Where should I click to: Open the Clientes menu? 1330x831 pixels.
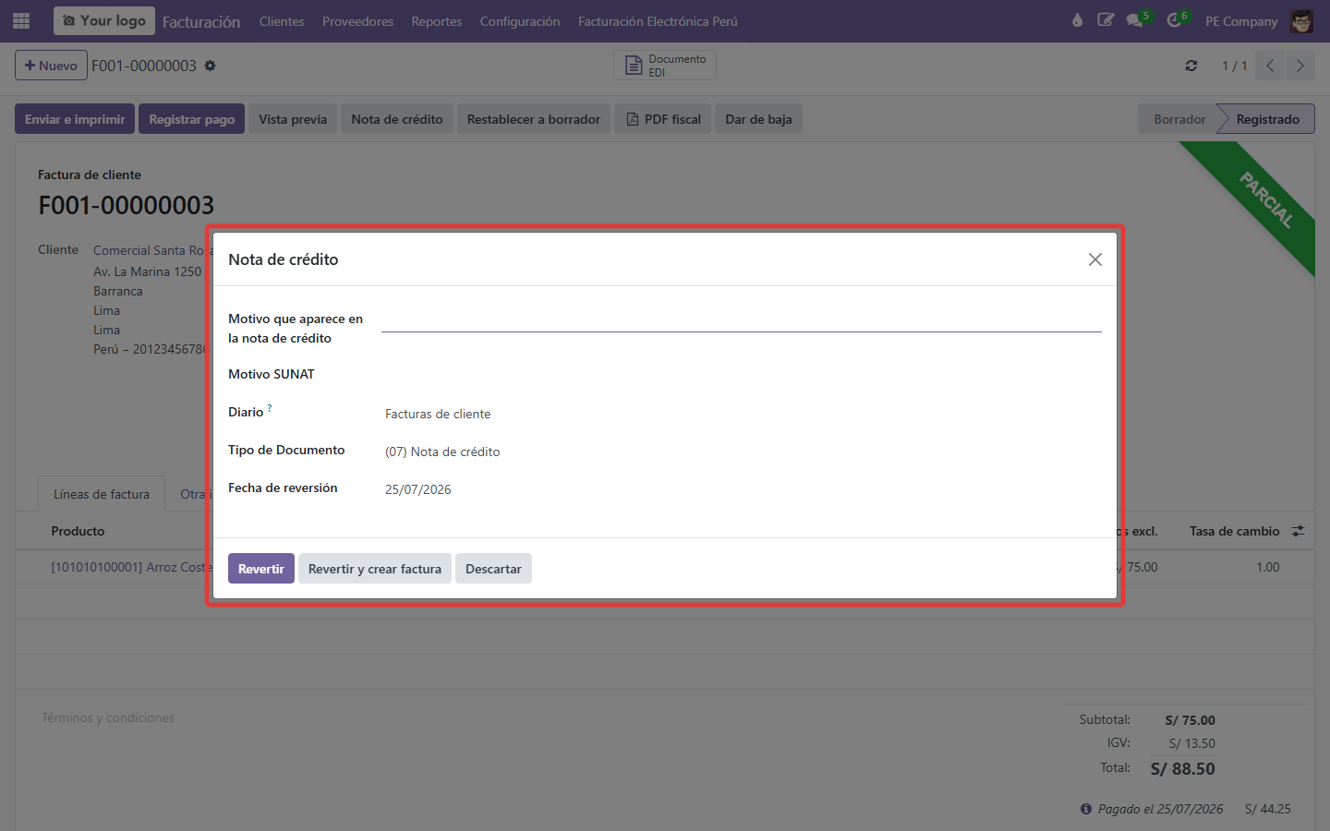(282, 21)
